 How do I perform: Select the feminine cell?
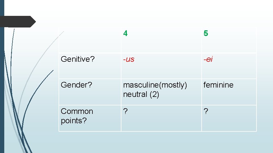218,85
